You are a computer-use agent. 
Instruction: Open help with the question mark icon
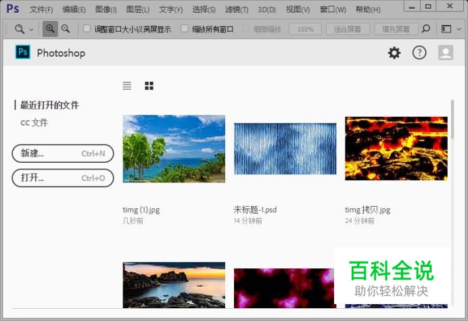coord(419,53)
